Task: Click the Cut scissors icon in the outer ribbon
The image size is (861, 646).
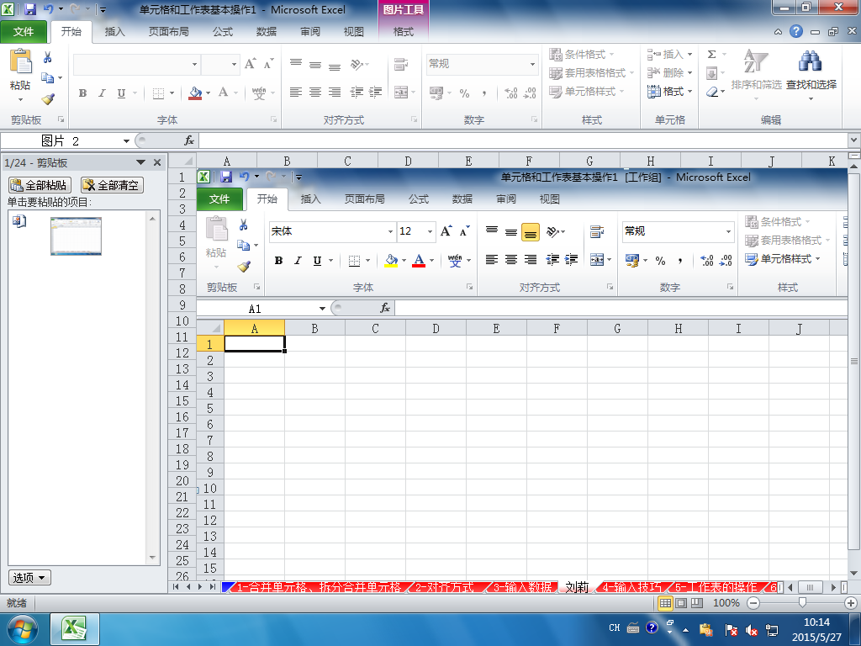Action: 48,57
